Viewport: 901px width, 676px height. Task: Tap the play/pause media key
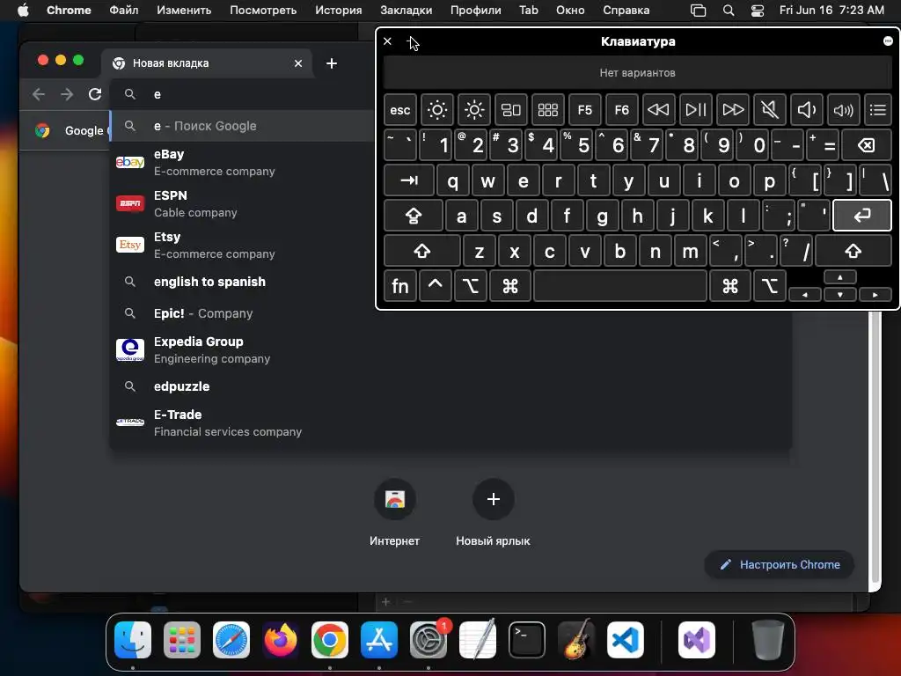(x=695, y=110)
